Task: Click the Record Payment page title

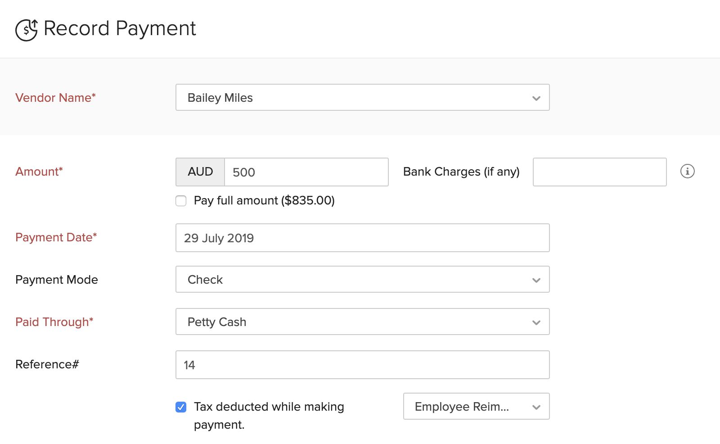Action: [120, 29]
